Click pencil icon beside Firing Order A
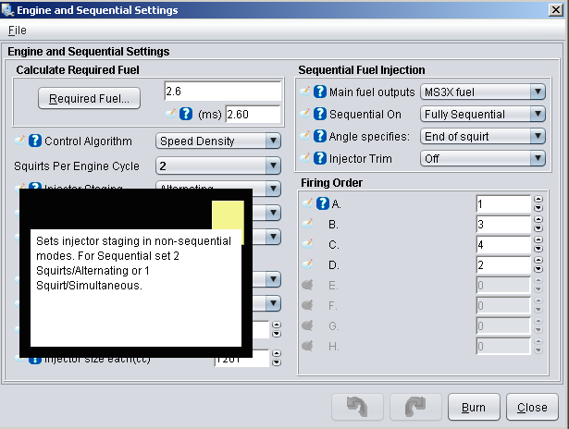This screenshot has height=429, width=569. pos(308,202)
